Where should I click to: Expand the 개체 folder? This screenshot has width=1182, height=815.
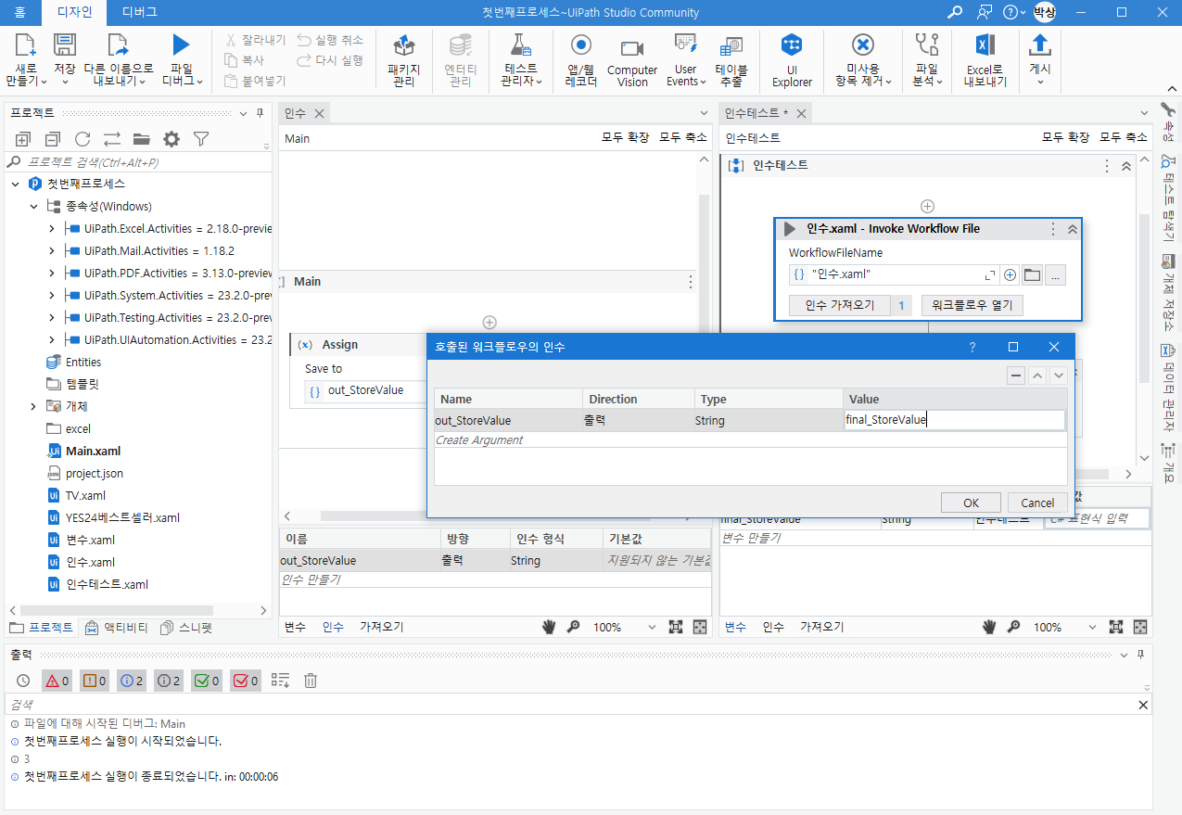pyautogui.click(x=33, y=407)
